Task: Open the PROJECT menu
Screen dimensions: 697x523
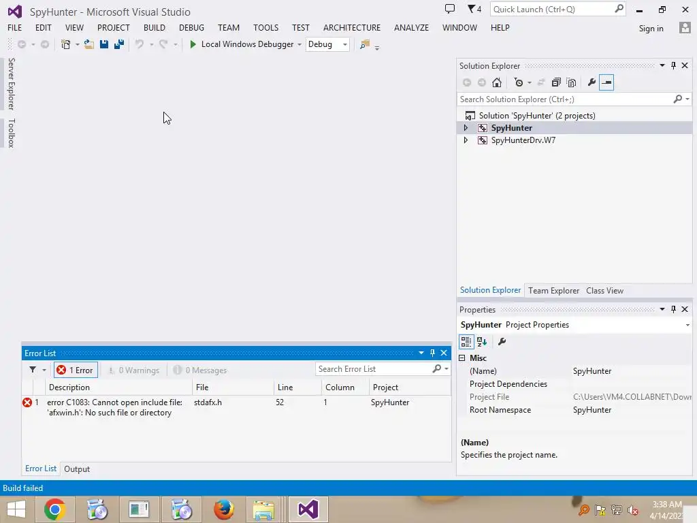Action: (114, 27)
